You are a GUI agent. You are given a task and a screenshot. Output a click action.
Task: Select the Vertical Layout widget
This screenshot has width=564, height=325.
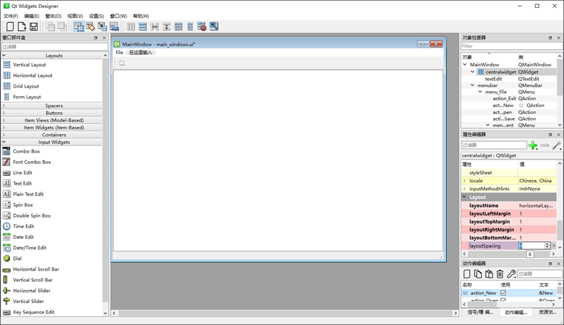pos(29,65)
